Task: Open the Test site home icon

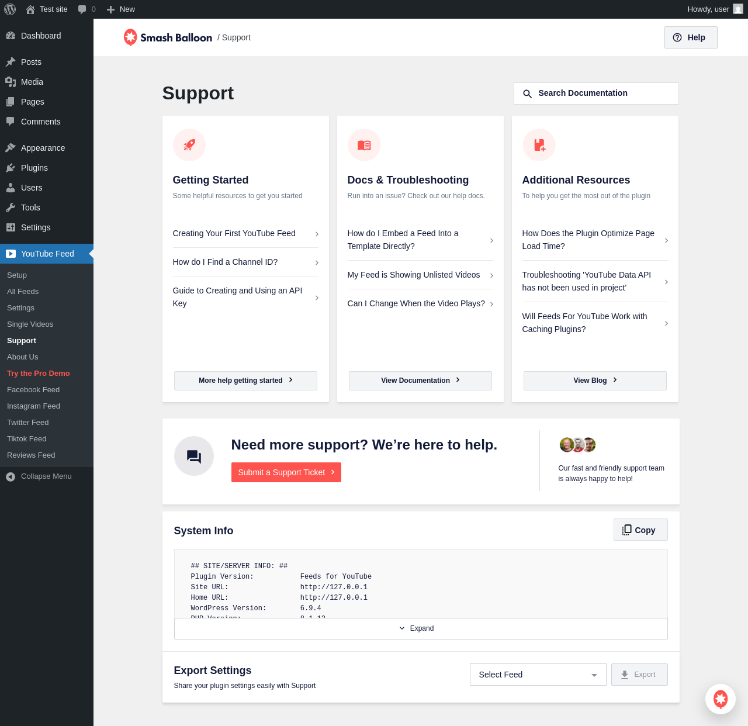Action: pos(30,9)
